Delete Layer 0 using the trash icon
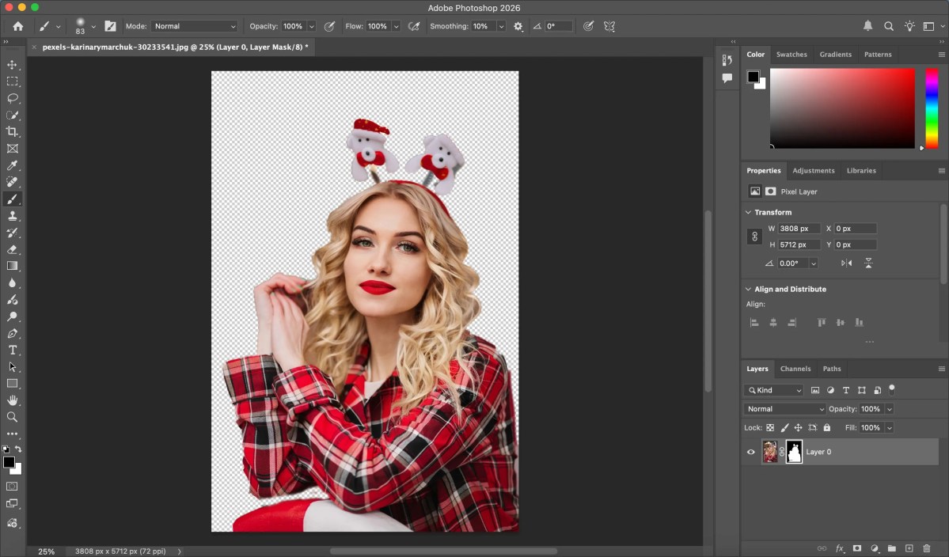This screenshot has height=557, width=949. [928, 548]
